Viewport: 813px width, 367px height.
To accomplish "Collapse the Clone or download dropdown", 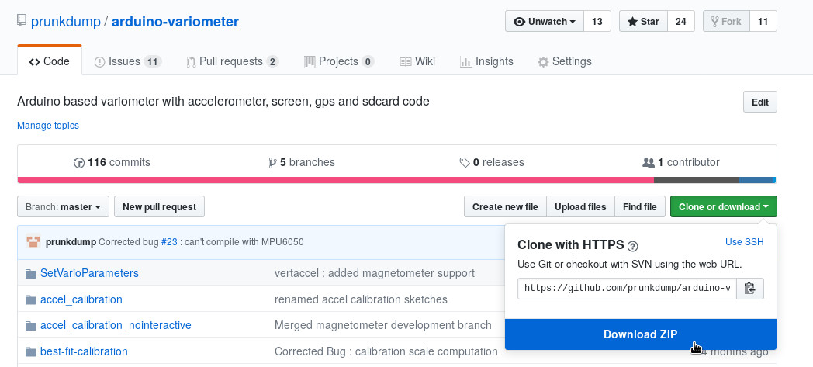I will click(723, 207).
